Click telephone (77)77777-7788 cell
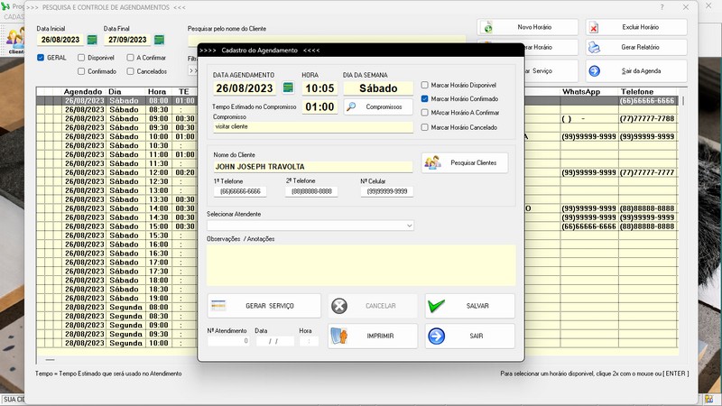Image resolution: width=722 pixels, height=406 pixels. coord(647,119)
